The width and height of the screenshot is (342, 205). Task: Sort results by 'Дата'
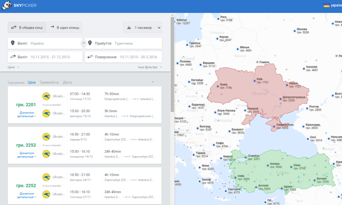(67, 83)
